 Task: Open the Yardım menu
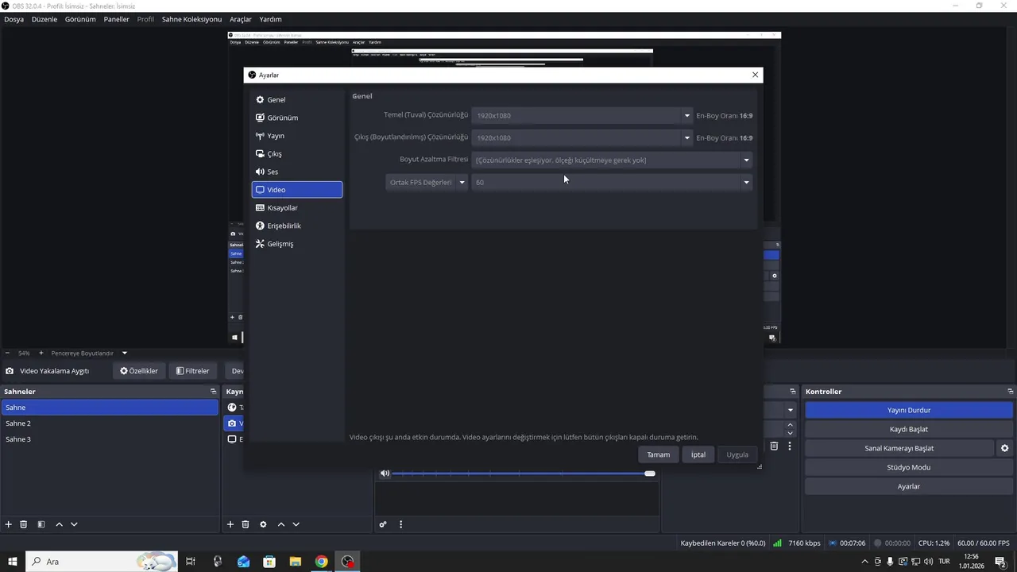point(271,19)
